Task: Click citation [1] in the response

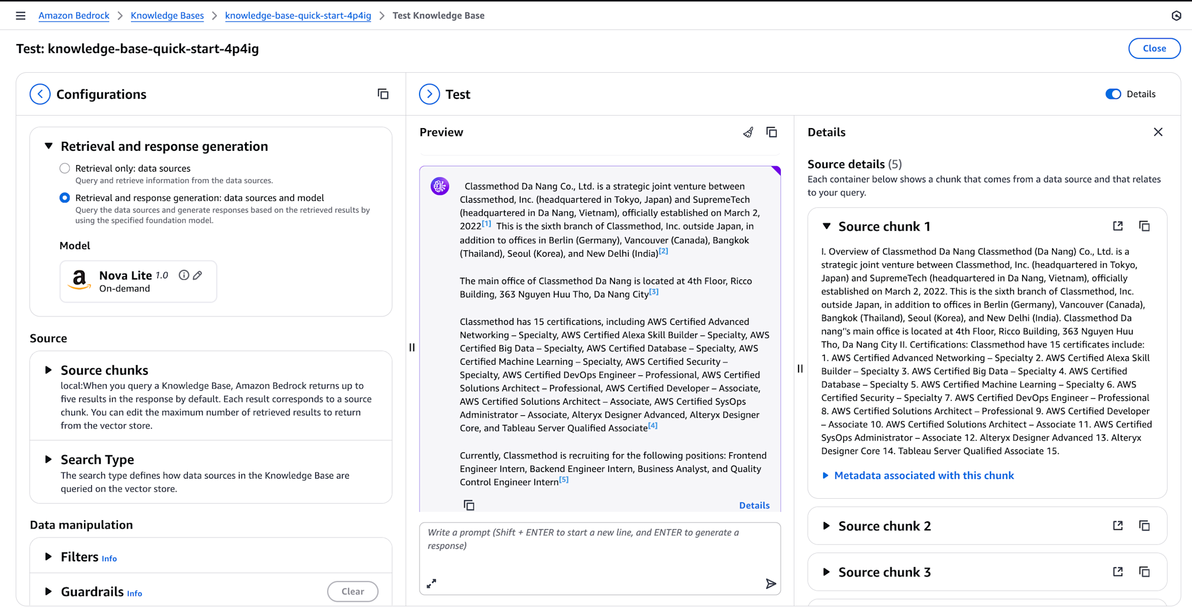Action: click(x=487, y=223)
